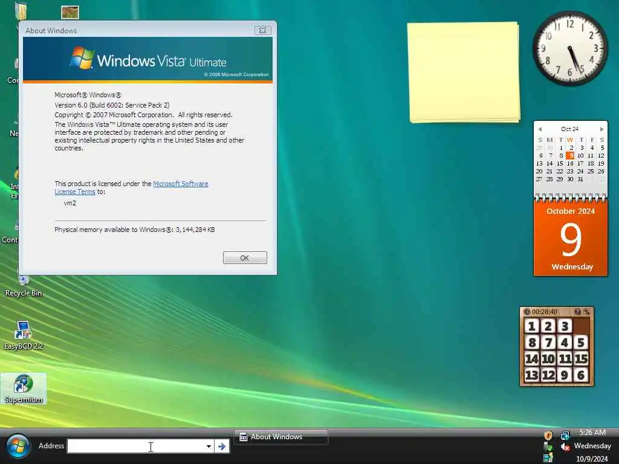The height and width of the screenshot is (464, 619).
Task: Select the picture thumbnail icon above the dialog
Action: coord(70,12)
